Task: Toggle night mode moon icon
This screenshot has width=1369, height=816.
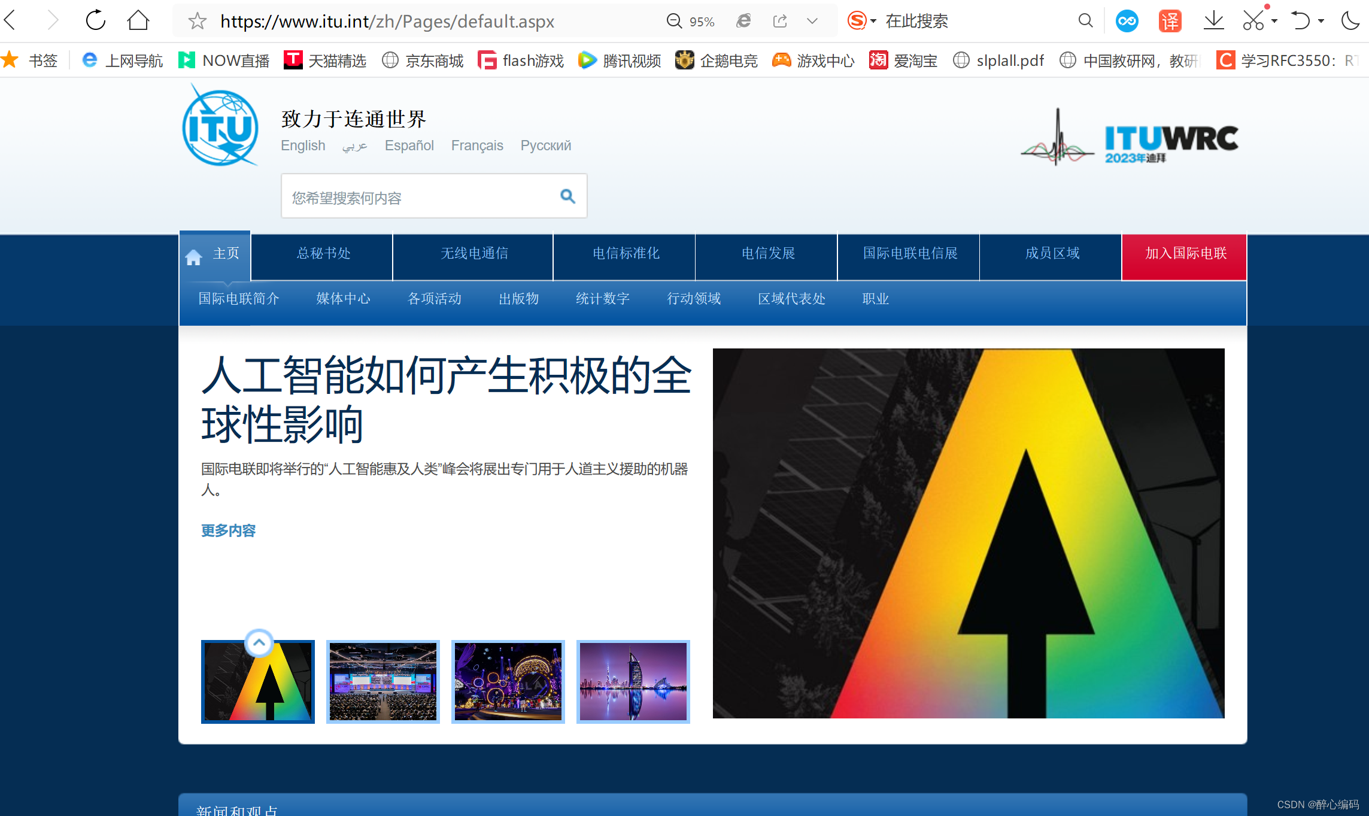Action: coord(1350,21)
